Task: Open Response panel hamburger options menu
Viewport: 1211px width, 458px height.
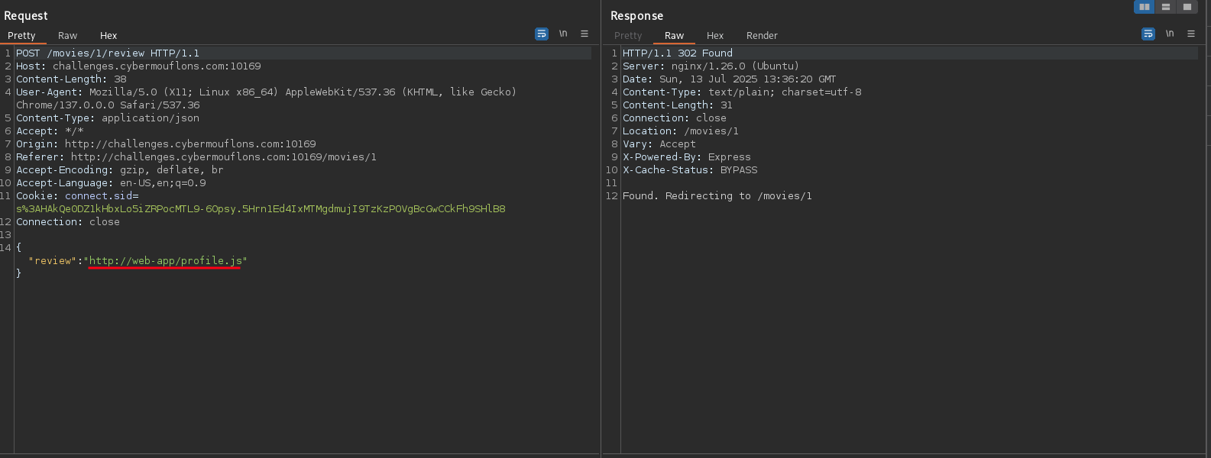Action: (x=1190, y=34)
